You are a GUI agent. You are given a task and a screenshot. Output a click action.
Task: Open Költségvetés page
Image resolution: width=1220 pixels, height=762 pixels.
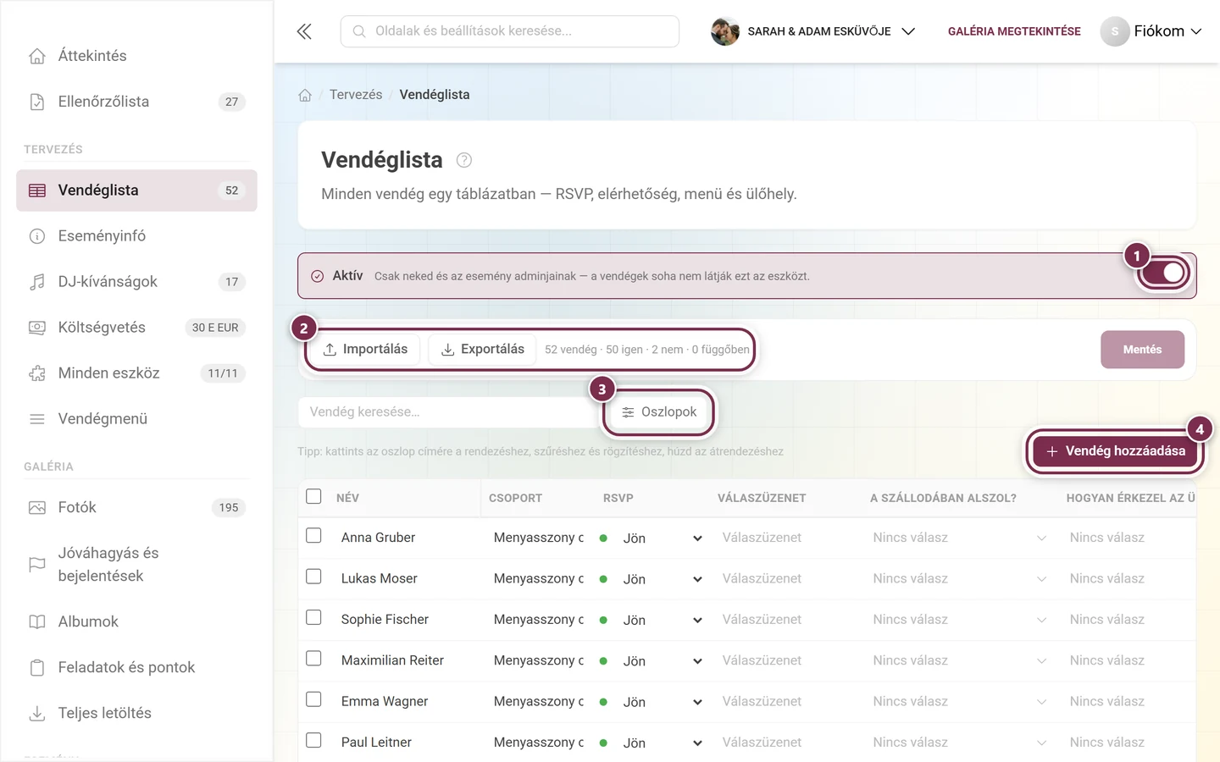[x=136, y=328]
